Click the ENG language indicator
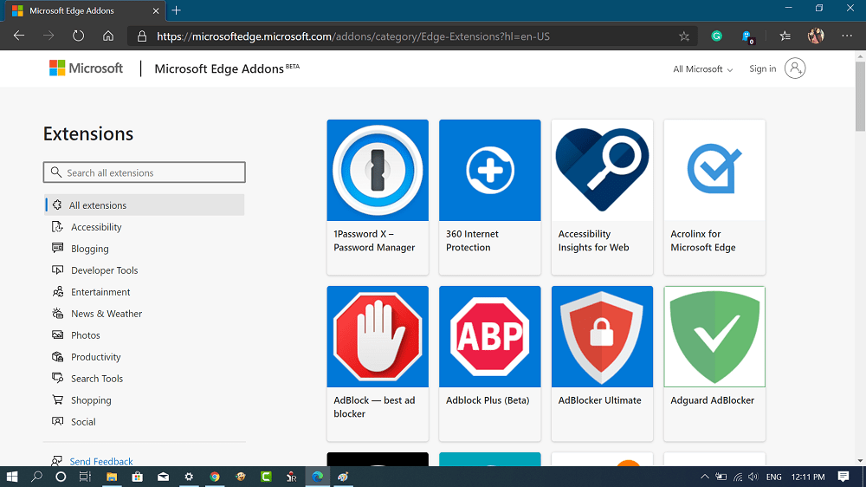This screenshot has width=866, height=487. click(773, 477)
